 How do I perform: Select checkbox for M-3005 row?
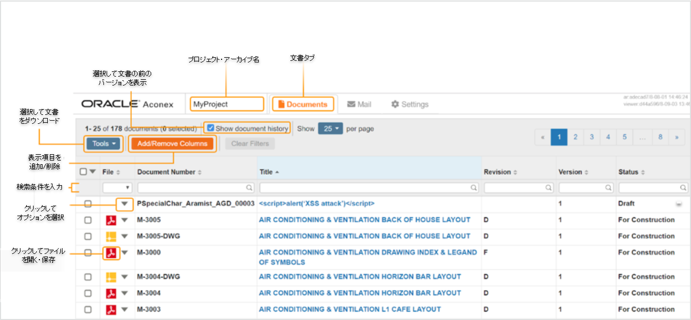(88, 220)
